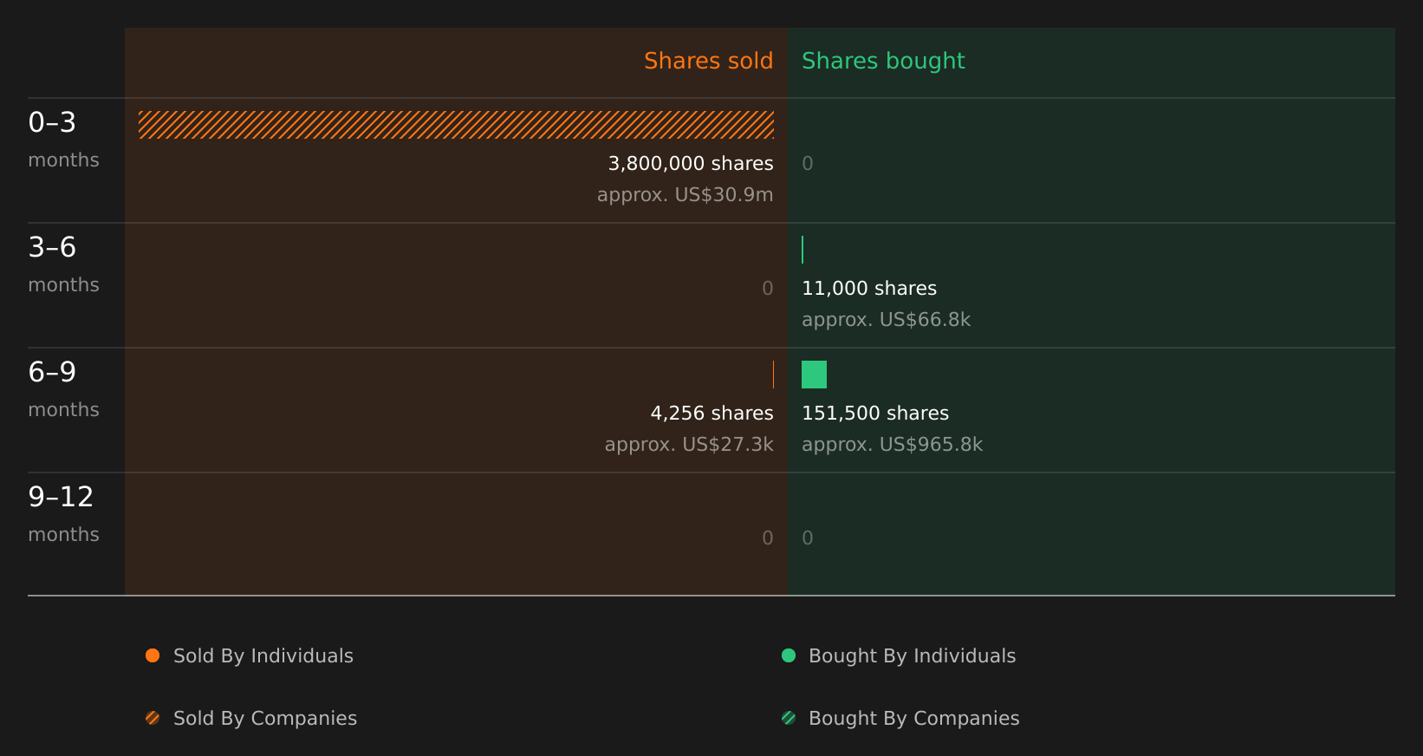Click the zero bought value in 9–12 months row
The width and height of the screenshot is (1423, 756).
tap(808, 538)
